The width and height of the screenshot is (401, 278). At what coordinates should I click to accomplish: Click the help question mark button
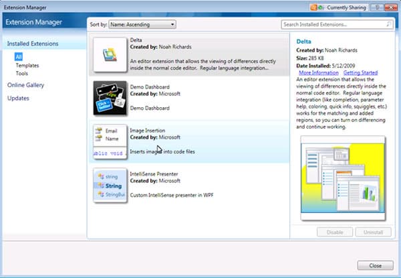point(377,7)
